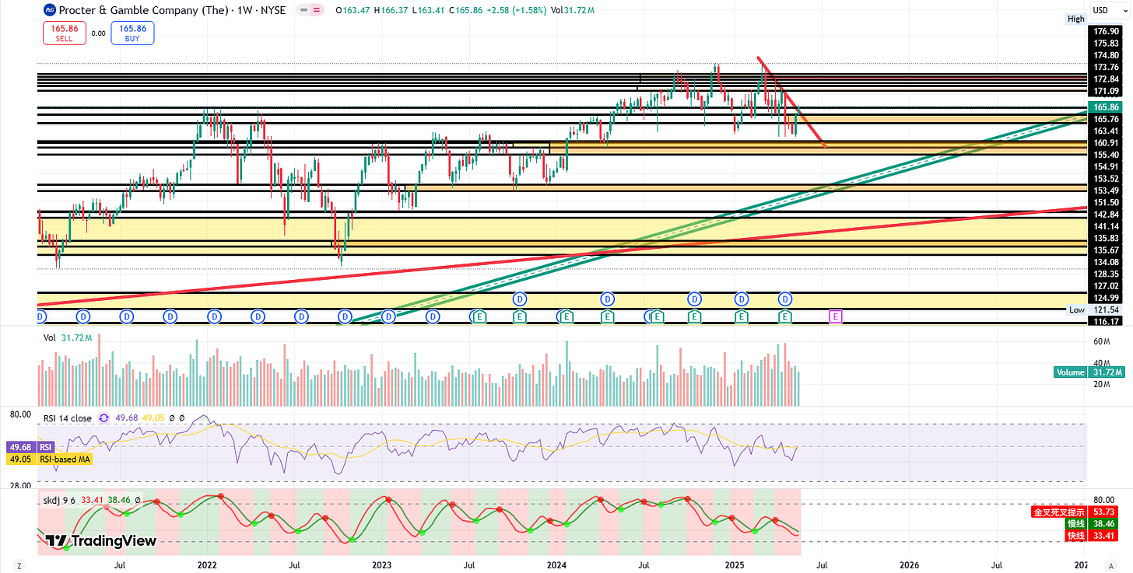Click the green 慢线 38.46 label
This screenshot has height=573, width=1133.
[1093, 524]
